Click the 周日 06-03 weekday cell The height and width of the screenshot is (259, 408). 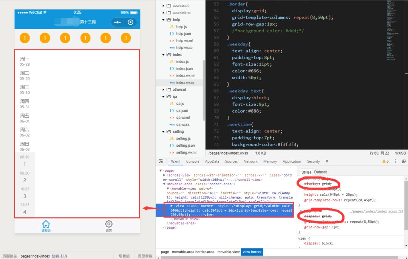click(25, 146)
